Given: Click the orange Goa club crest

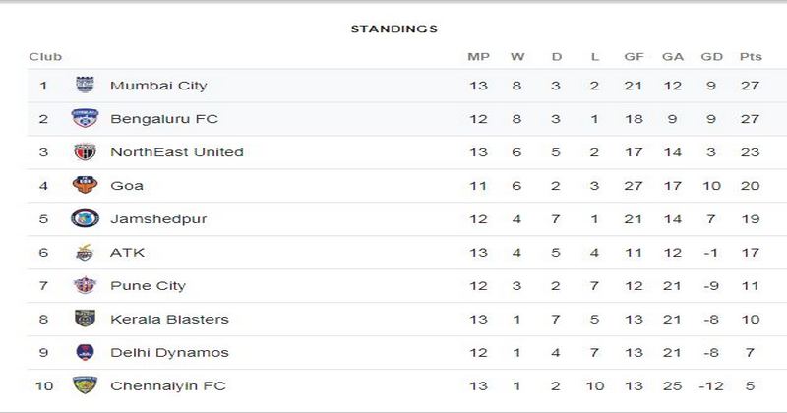Looking at the screenshot, I should (x=85, y=185).
